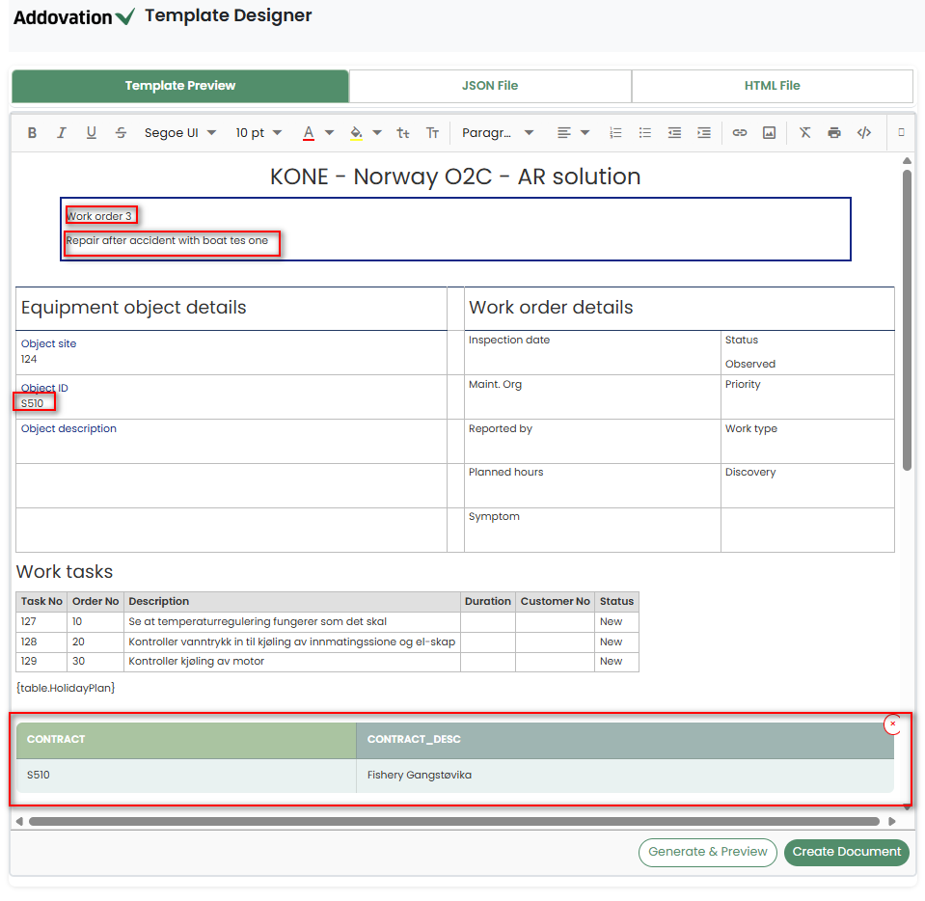Click the Generate & Preview button
Image resolution: width=925 pixels, height=901 pixels.
click(708, 852)
